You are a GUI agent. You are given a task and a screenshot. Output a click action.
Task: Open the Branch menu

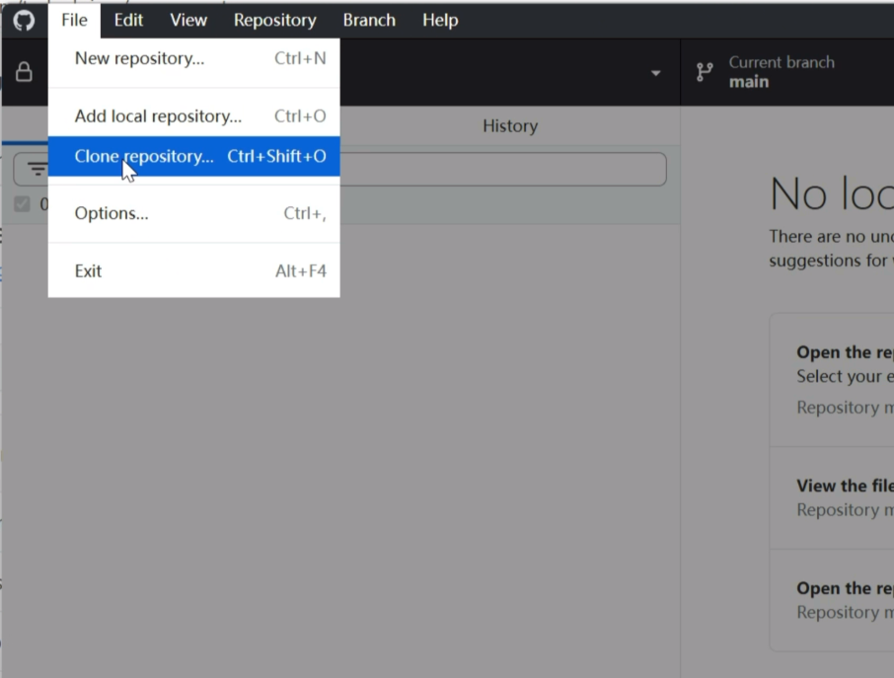(x=369, y=20)
